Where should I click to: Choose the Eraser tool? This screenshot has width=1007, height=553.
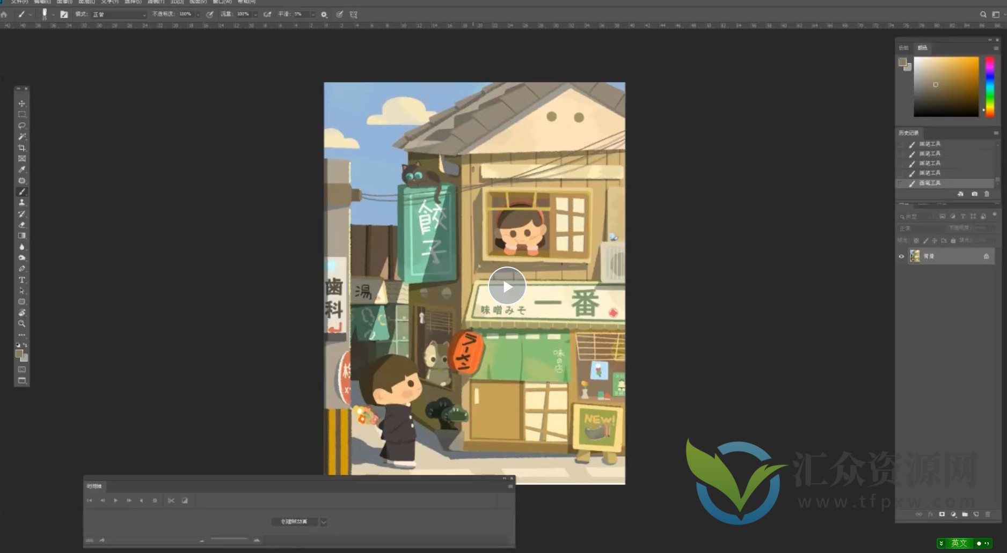(22, 225)
